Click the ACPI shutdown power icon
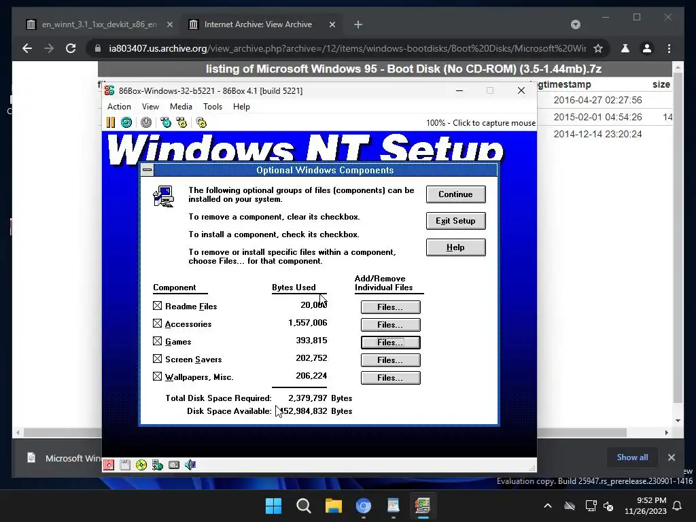This screenshot has width=696, height=522. click(146, 122)
